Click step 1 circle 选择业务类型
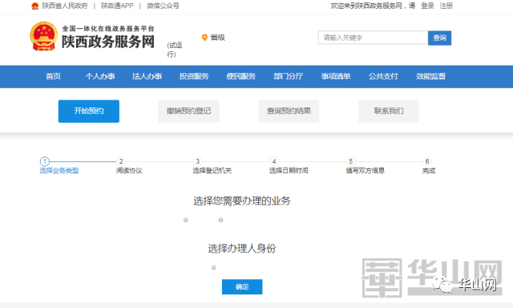This screenshot has width=513, height=308. pyautogui.click(x=45, y=161)
